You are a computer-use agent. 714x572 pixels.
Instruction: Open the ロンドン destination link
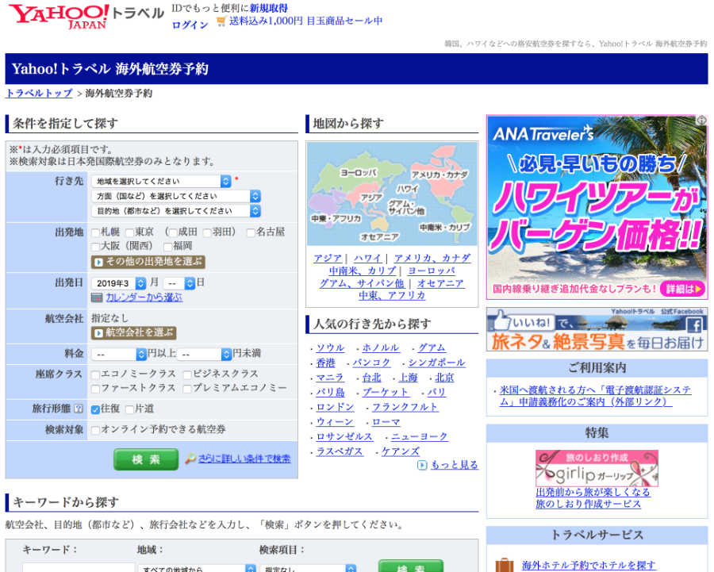click(x=335, y=407)
